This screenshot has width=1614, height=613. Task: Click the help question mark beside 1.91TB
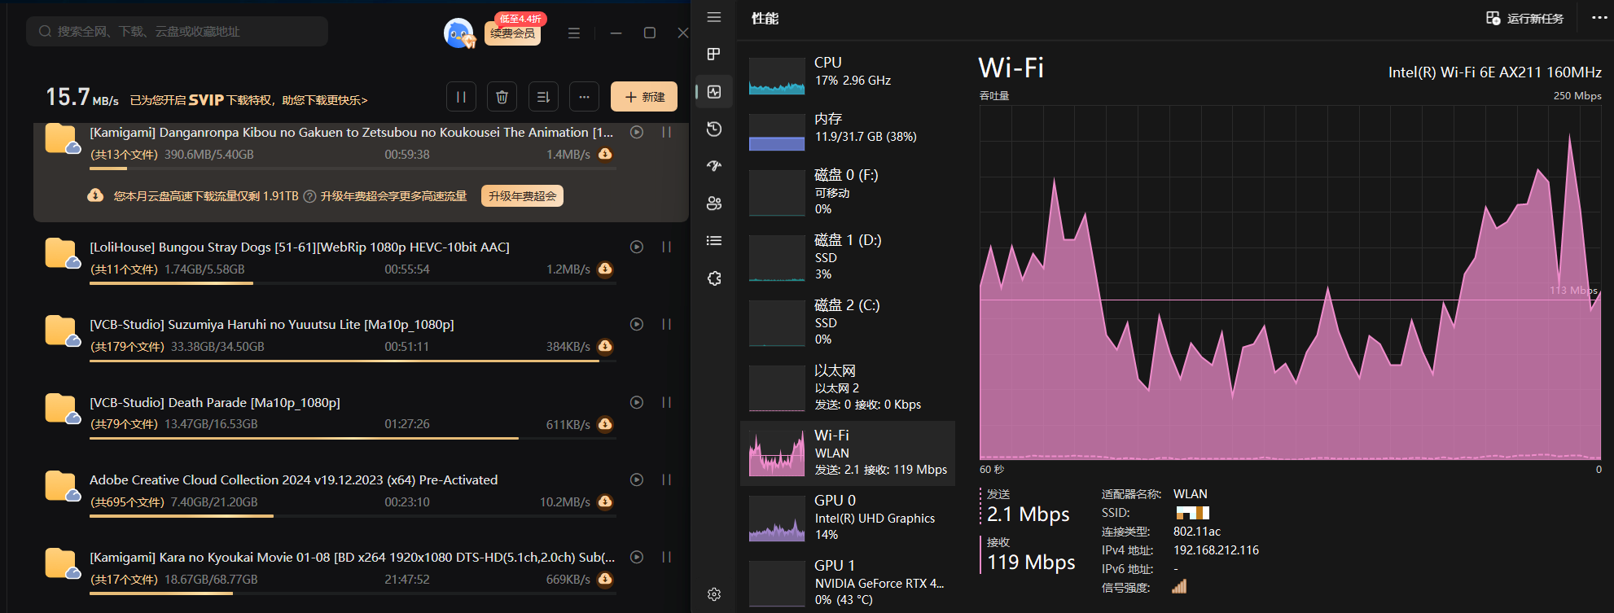pyautogui.click(x=309, y=196)
